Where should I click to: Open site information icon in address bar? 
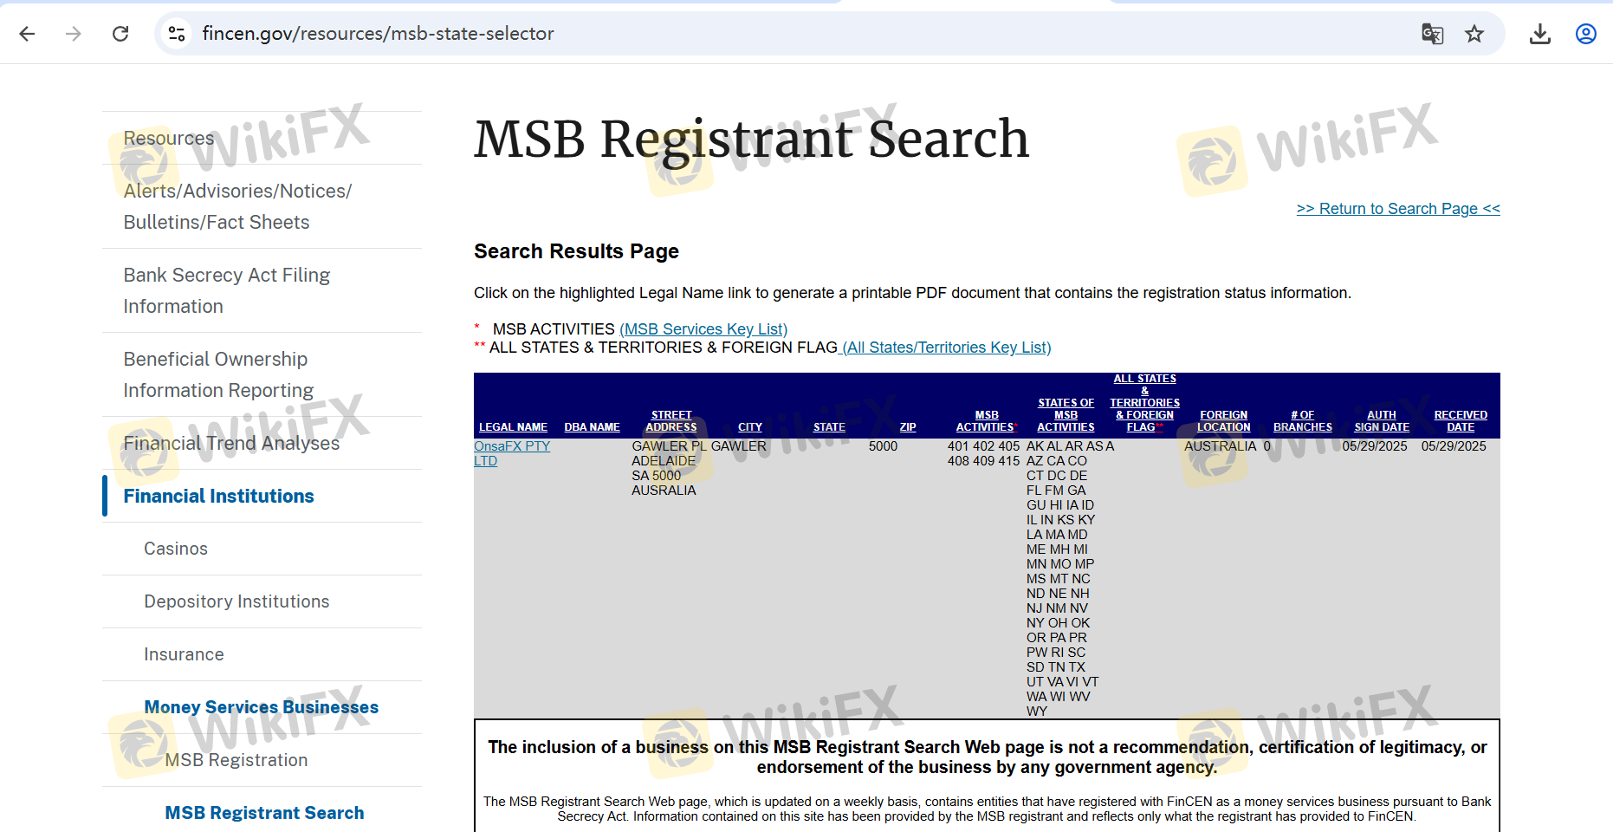coord(177,34)
